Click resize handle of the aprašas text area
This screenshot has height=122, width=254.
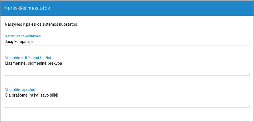tap(248, 106)
